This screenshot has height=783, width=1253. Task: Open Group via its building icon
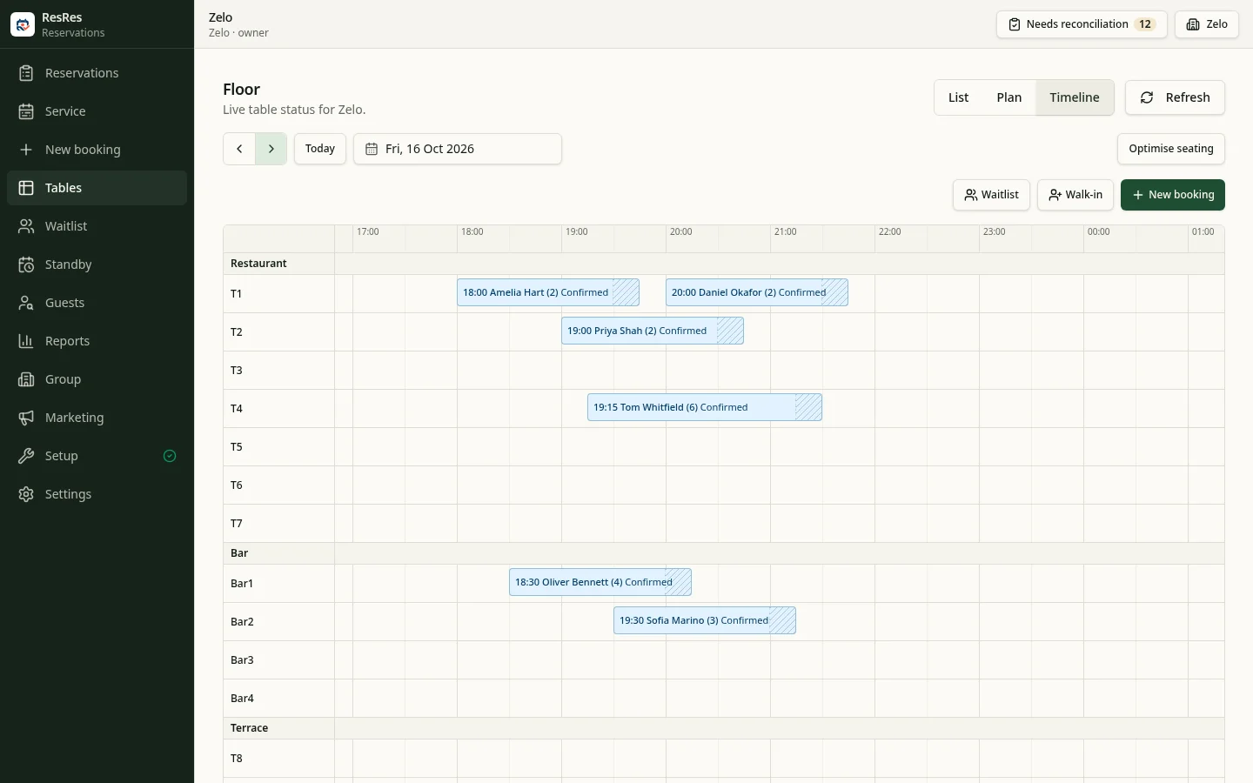coord(26,379)
